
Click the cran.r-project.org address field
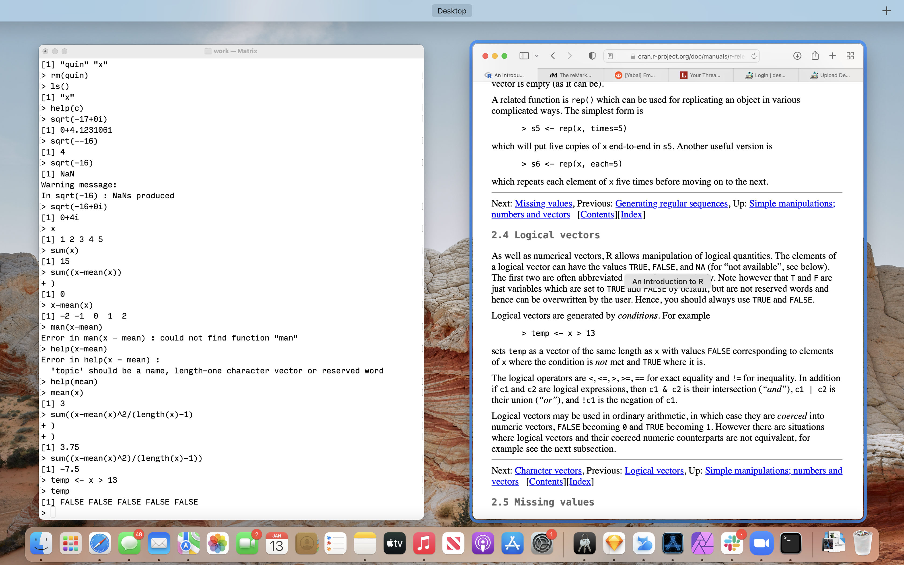click(690, 56)
